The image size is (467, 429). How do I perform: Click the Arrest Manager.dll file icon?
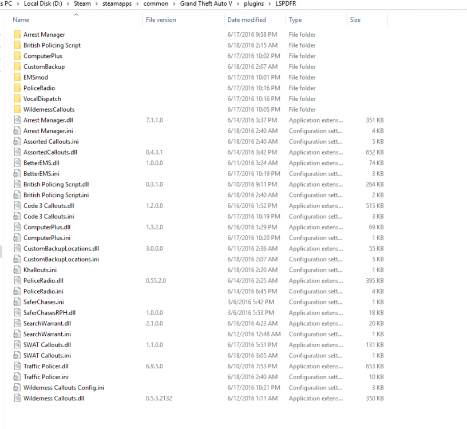(18, 120)
